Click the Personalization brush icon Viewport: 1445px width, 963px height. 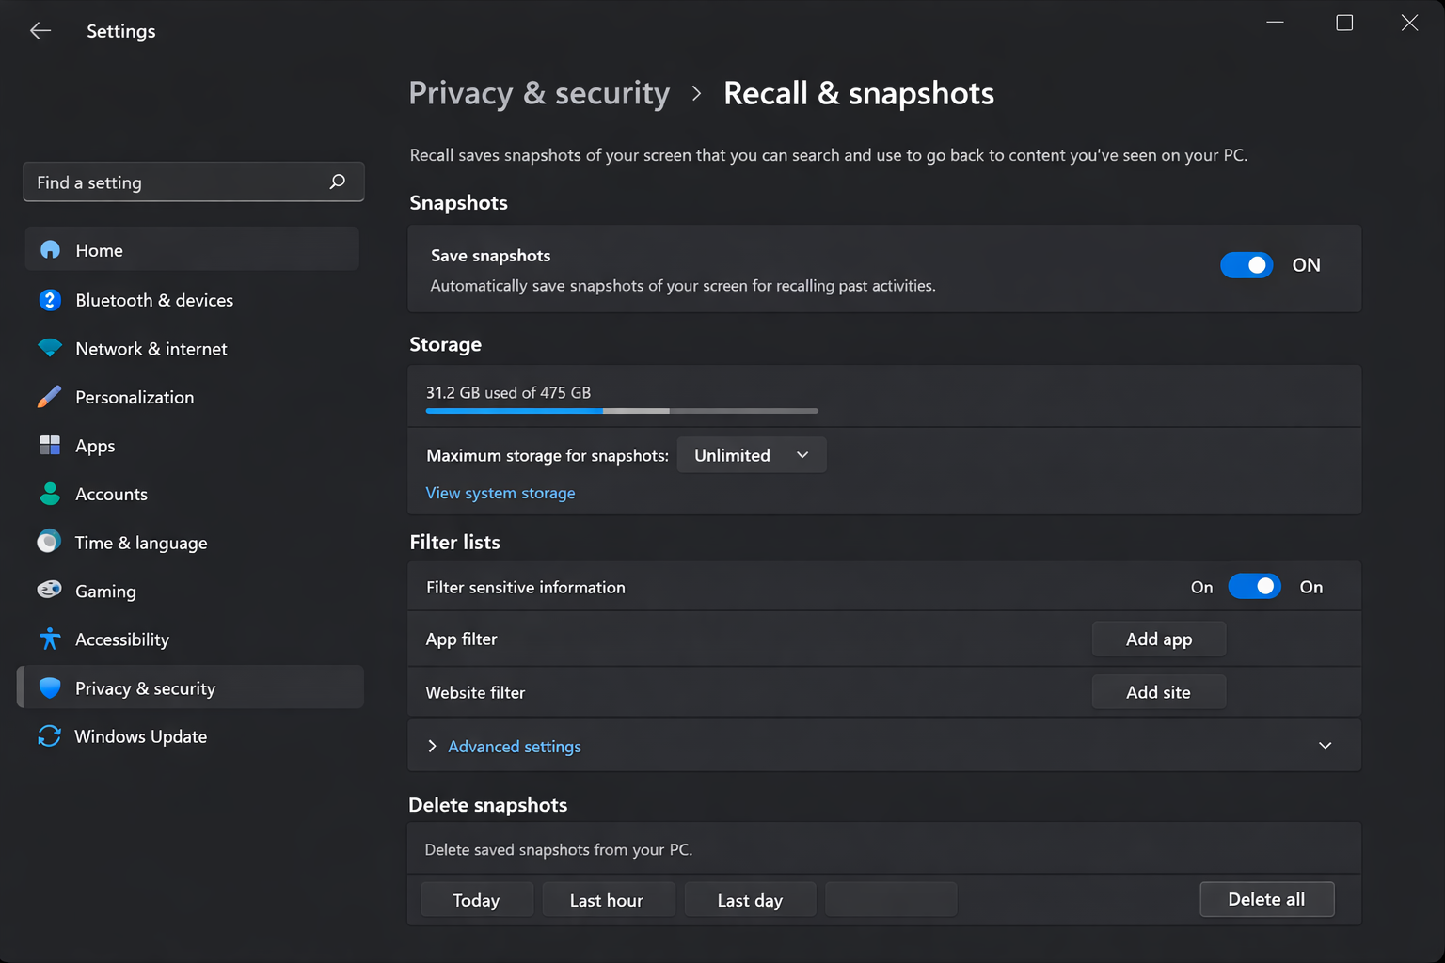[49, 397]
